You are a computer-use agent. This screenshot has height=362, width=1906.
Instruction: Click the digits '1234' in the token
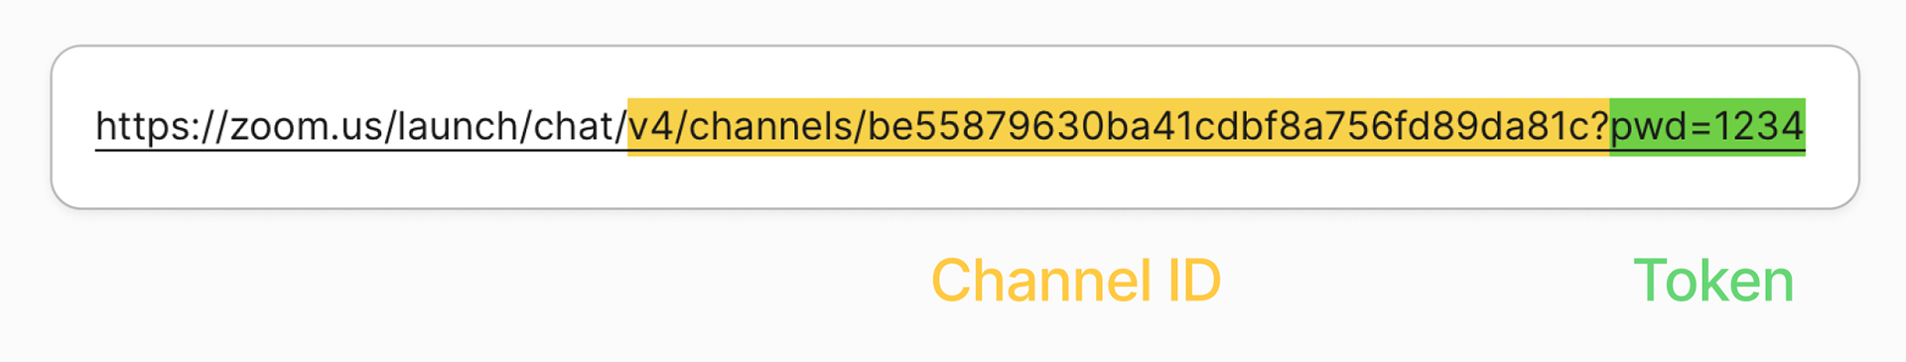1758,127
